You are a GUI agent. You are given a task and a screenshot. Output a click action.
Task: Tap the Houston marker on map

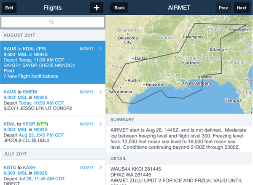pos(144,85)
